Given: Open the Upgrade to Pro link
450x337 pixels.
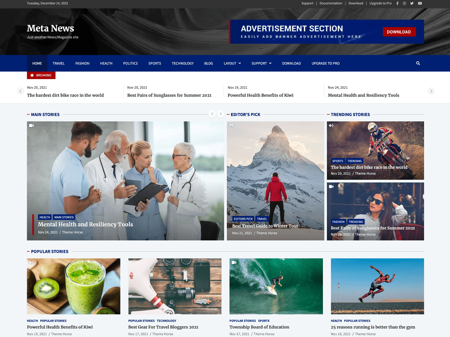Looking at the screenshot, I should click(x=380, y=3).
